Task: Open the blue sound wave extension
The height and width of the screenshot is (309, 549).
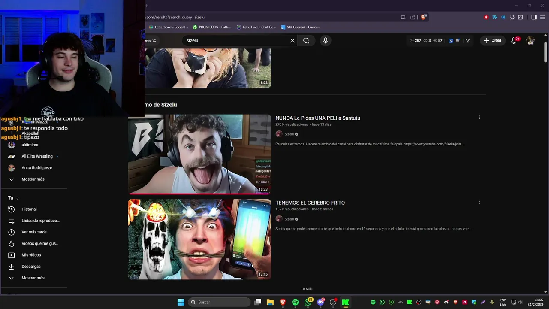Action: [503, 17]
